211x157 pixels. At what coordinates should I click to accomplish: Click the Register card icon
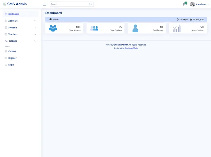[6, 58]
